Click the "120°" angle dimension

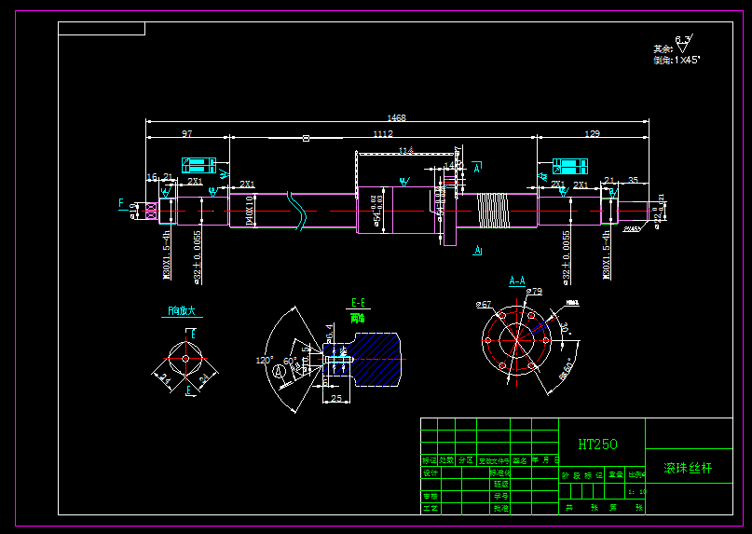(x=265, y=360)
